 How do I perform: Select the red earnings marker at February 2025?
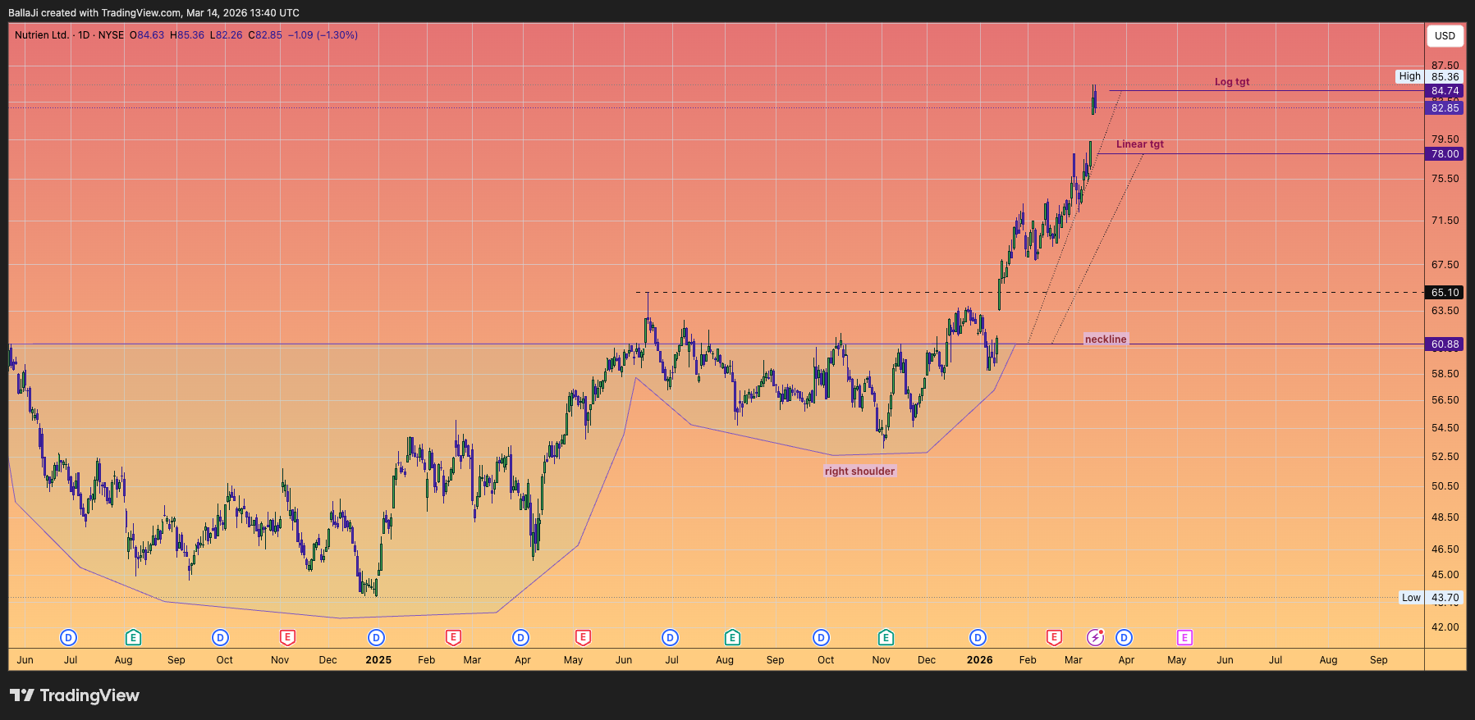click(453, 637)
